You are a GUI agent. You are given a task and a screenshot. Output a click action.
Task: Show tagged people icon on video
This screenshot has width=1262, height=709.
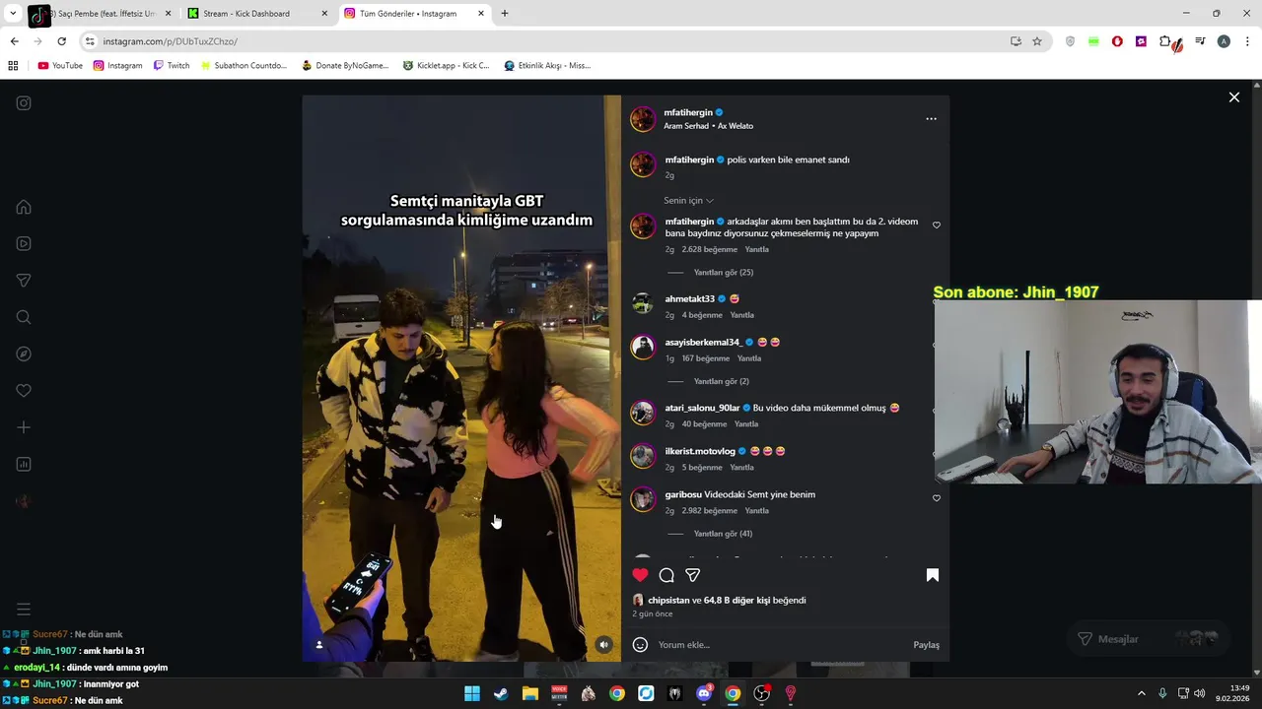click(318, 645)
